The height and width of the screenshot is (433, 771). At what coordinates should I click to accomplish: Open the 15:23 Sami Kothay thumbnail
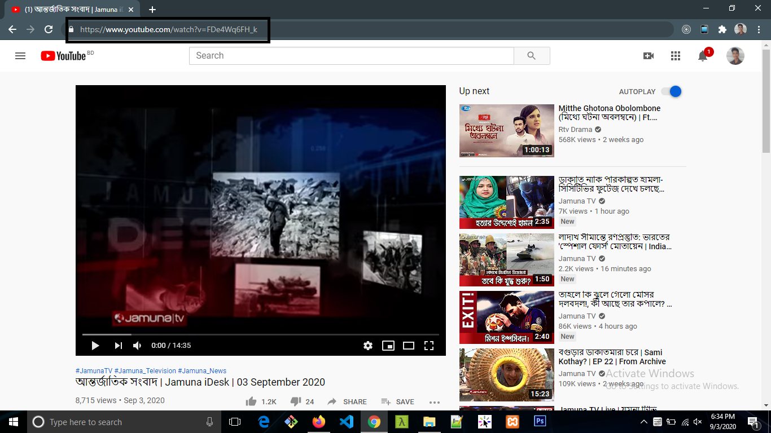(x=507, y=375)
